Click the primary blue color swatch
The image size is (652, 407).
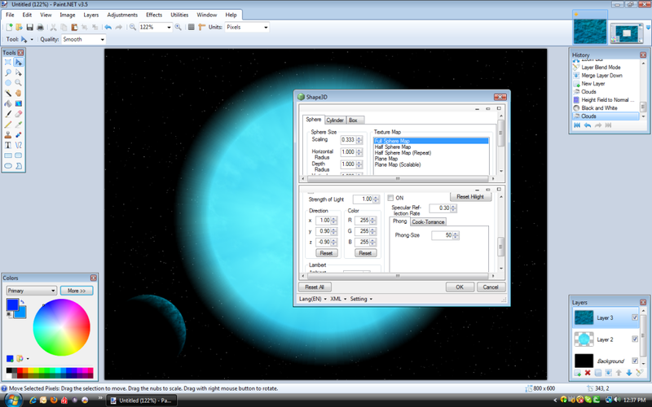coord(12,304)
